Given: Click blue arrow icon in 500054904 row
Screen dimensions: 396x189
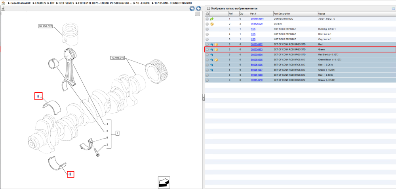Looking at the screenshot, I should [x=212, y=54].
